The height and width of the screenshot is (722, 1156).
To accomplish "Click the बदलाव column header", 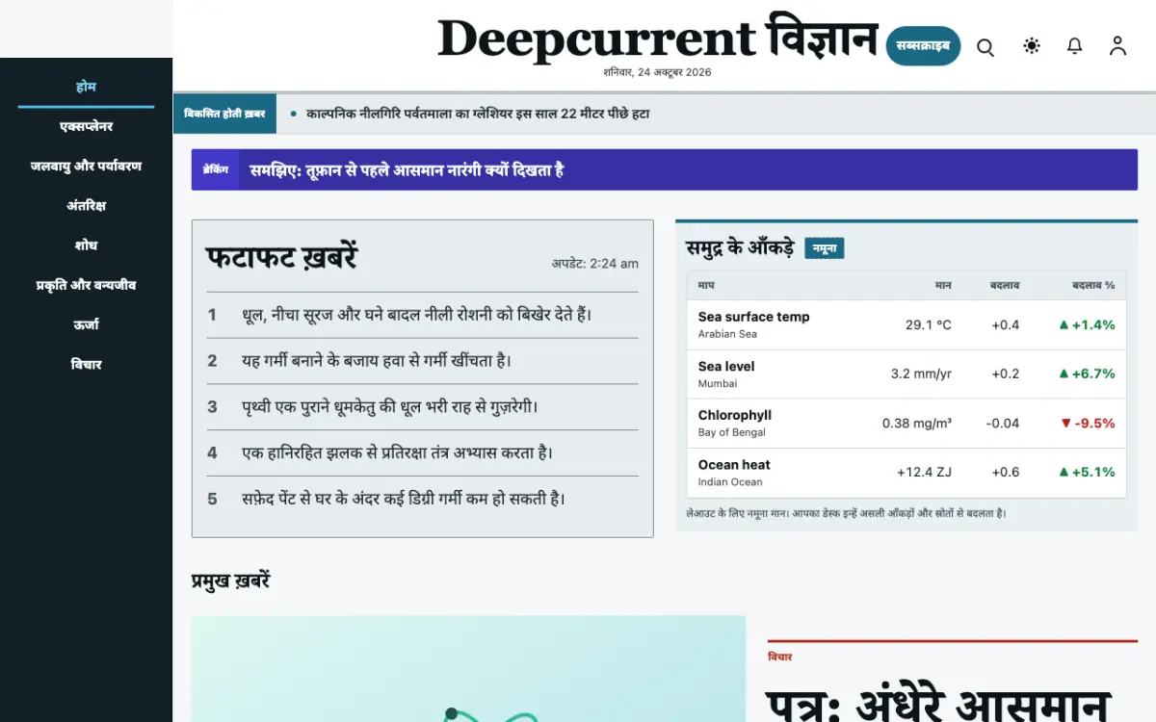I will tap(1005, 285).
